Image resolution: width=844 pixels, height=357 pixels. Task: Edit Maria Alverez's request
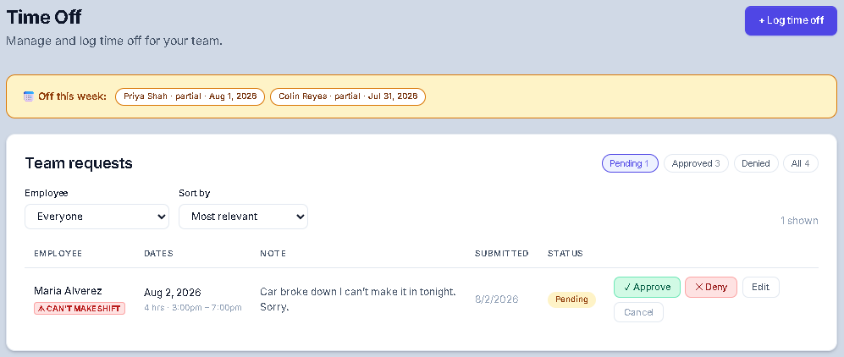pyautogui.click(x=760, y=287)
